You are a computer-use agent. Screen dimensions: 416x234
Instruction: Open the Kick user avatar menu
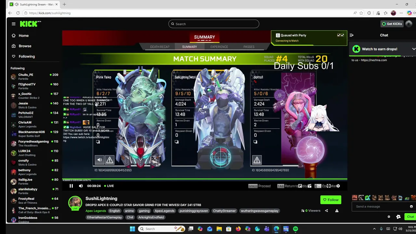[409, 24]
